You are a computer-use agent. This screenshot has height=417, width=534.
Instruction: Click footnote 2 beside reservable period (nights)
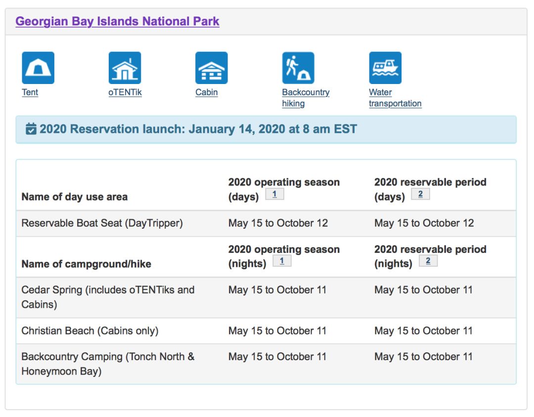428,261
